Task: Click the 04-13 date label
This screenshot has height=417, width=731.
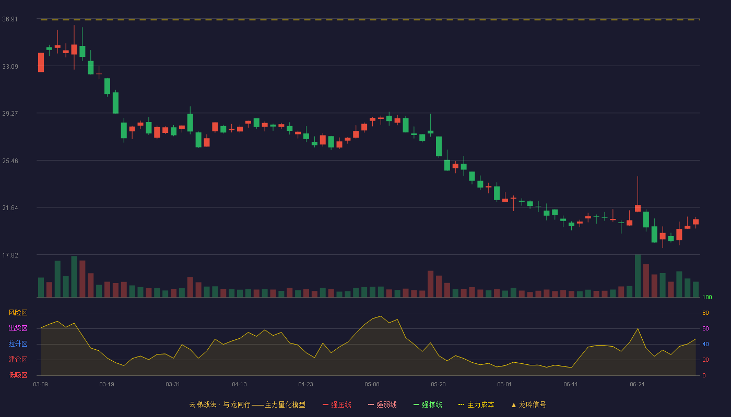Action: [x=239, y=384]
